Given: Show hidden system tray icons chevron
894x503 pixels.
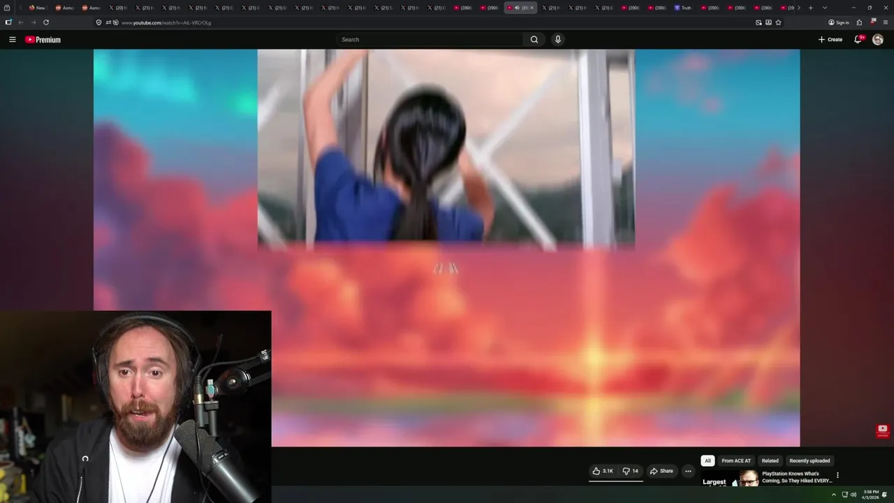Looking at the screenshot, I should [x=833, y=495].
